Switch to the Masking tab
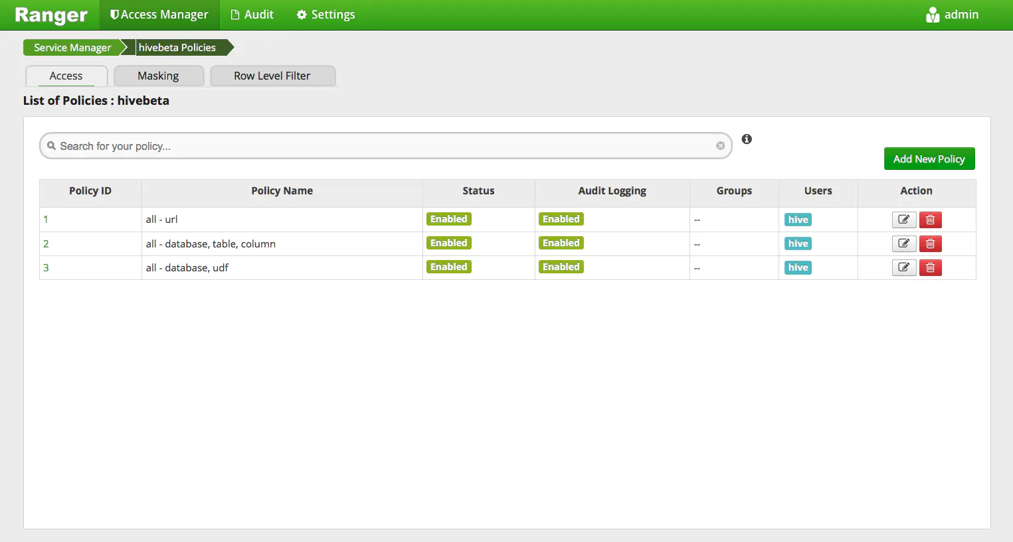 [158, 76]
